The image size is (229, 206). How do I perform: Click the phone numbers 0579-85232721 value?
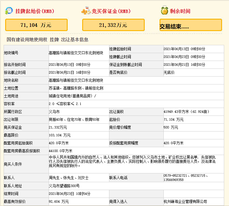(185, 178)
